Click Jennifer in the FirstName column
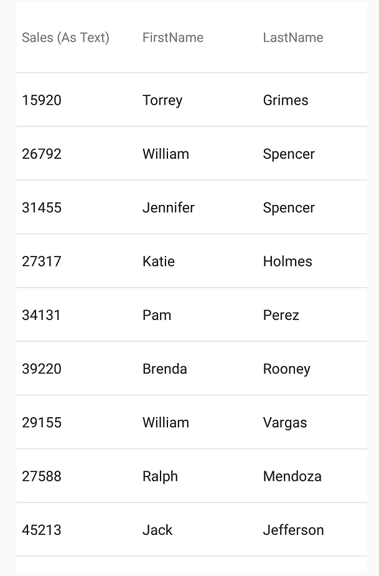379x576 pixels. (169, 207)
